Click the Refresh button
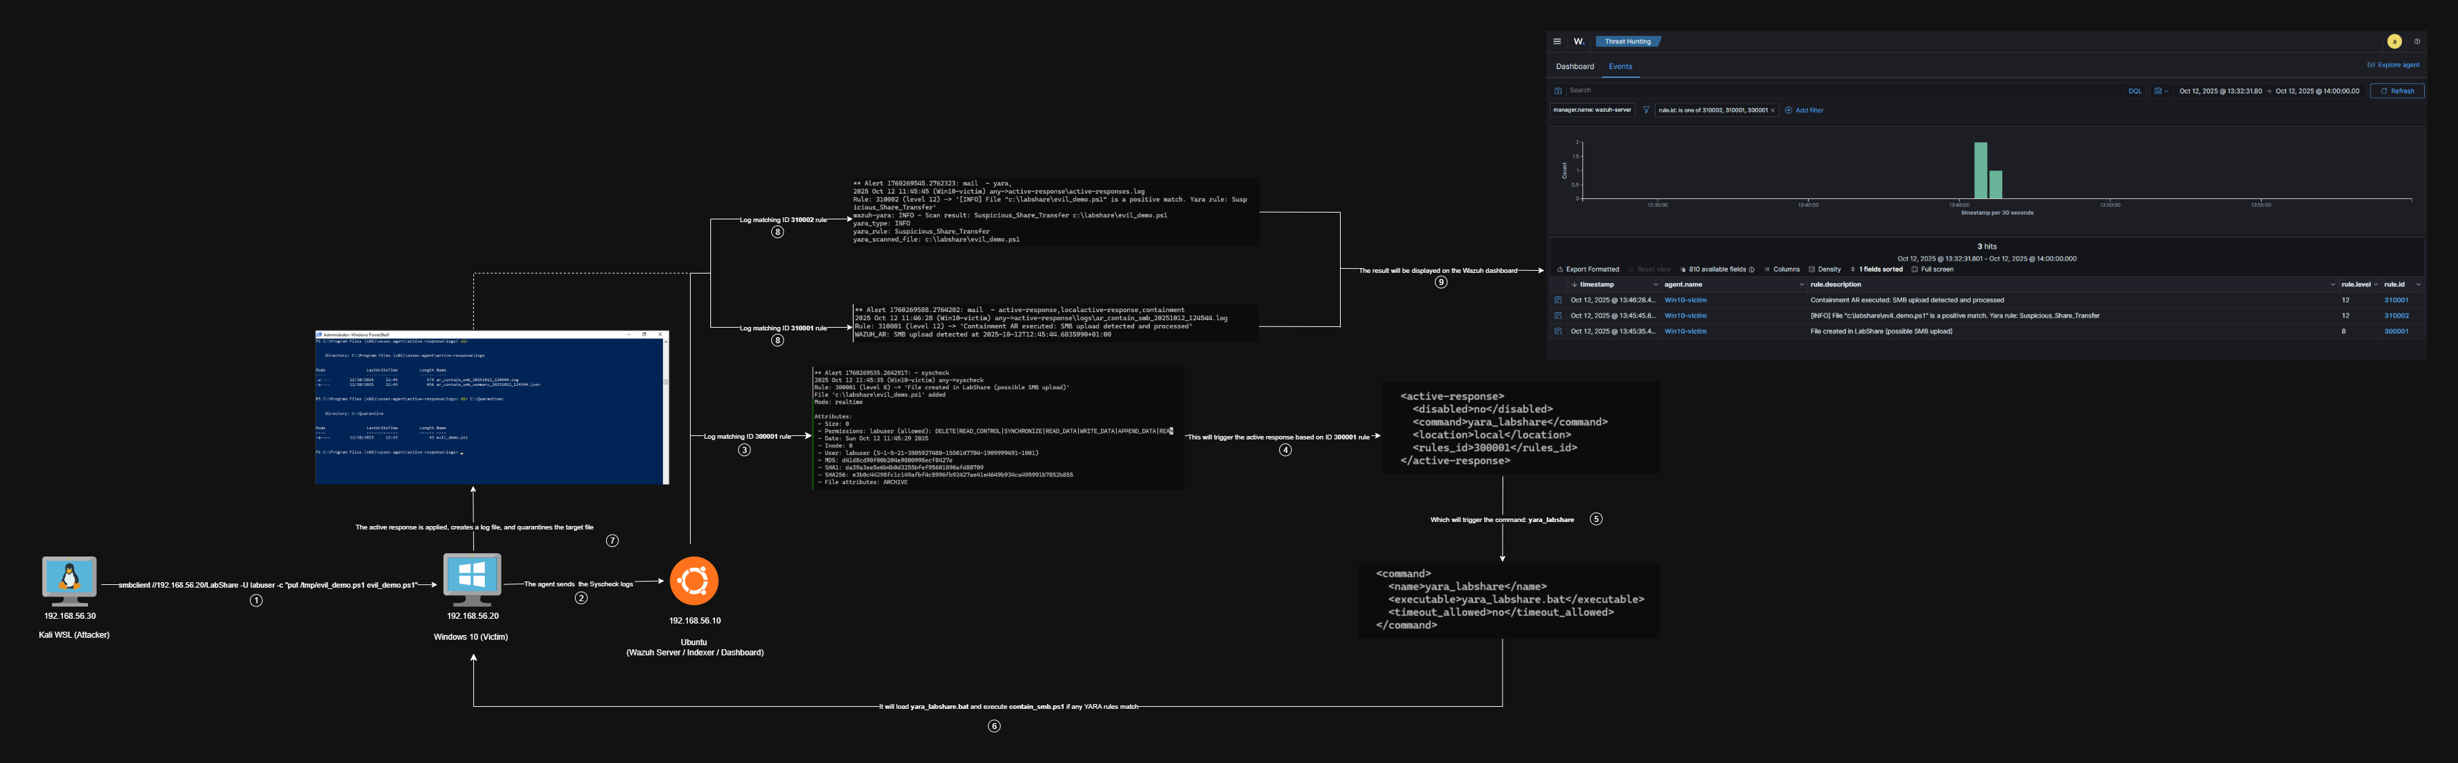The width and height of the screenshot is (2458, 763). pyautogui.click(x=2400, y=91)
